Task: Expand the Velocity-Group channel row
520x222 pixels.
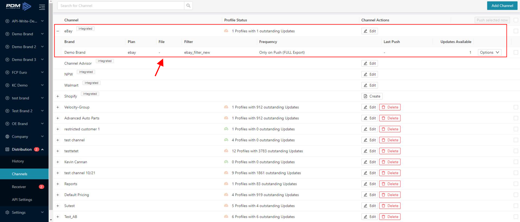Action: [x=58, y=107]
